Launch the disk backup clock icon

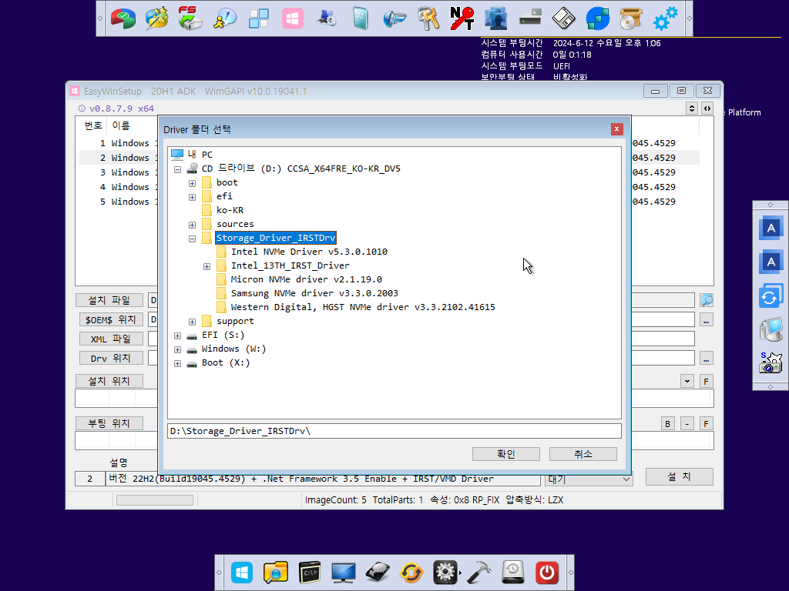click(512, 573)
